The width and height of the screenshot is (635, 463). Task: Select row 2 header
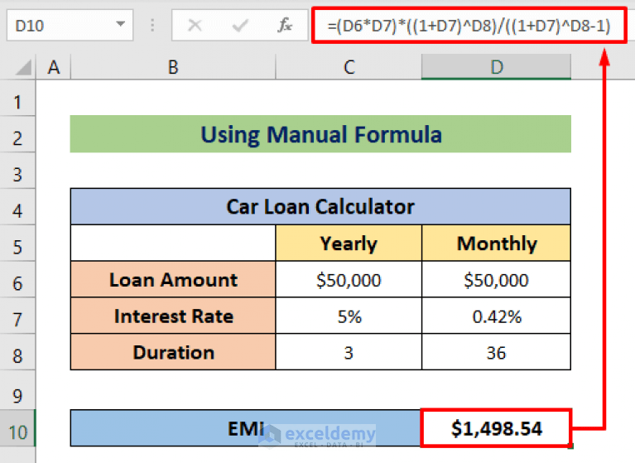[x=17, y=135]
